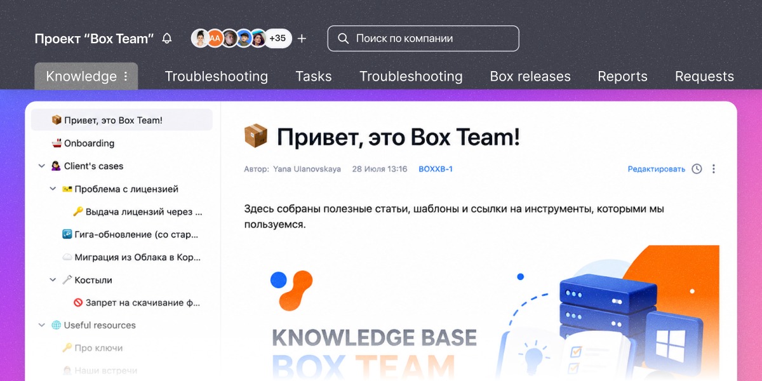
Task: Open the "Про ключи" page
Action: click(93, 348)
